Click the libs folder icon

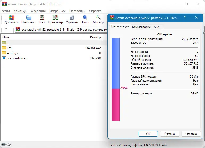pyautogui.click(x=4, y=48)
